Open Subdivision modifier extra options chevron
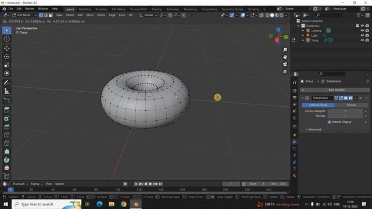Image resolution: width=372 pixels, height=209 pixels. 355,98
